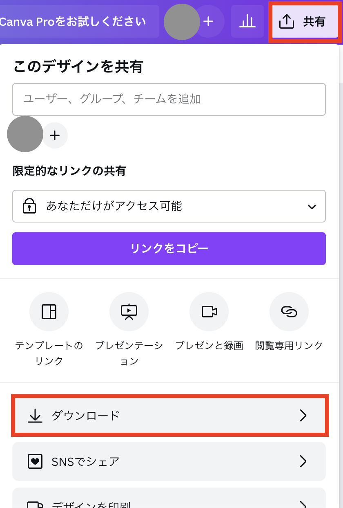
Task: Open the プレゼンテーション option
Action: tap(129, 312)
